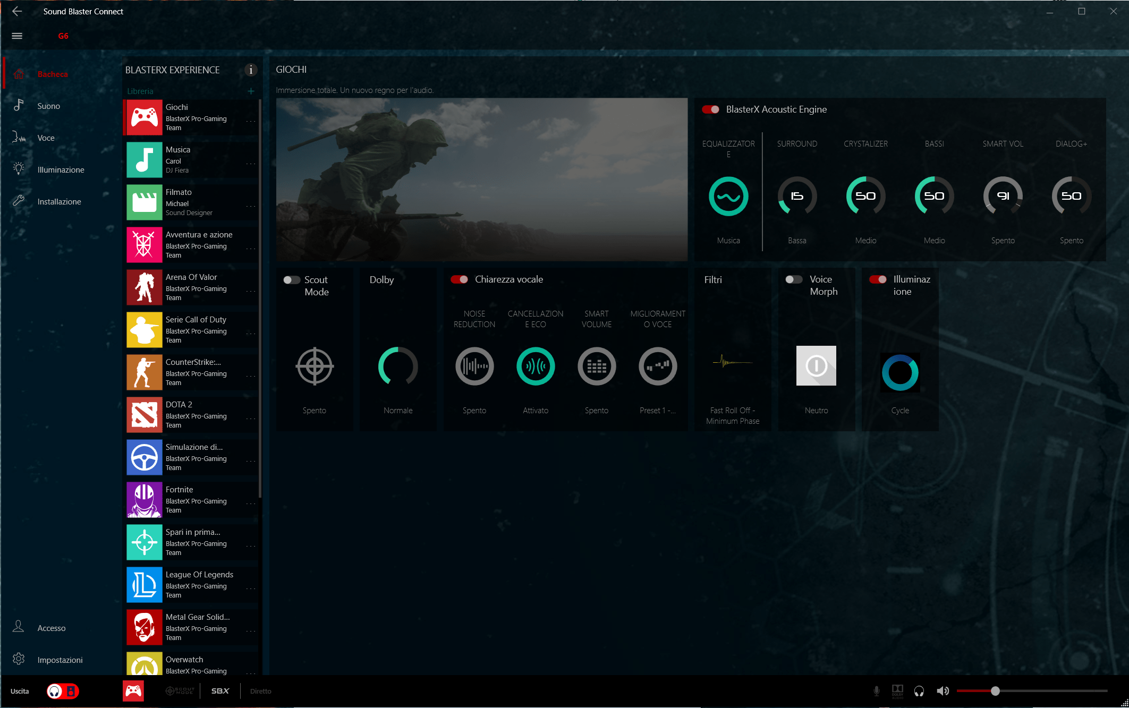
Task: Click the speaker mute icon near the volume slider
Action: [x=943, y=691]
